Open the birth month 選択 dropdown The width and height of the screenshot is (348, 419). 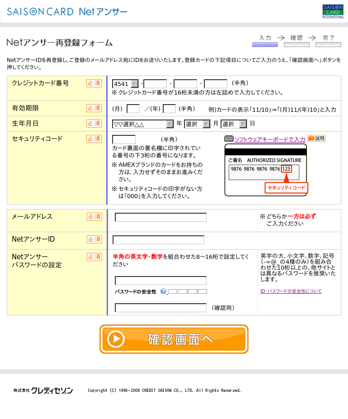[197, 124]
